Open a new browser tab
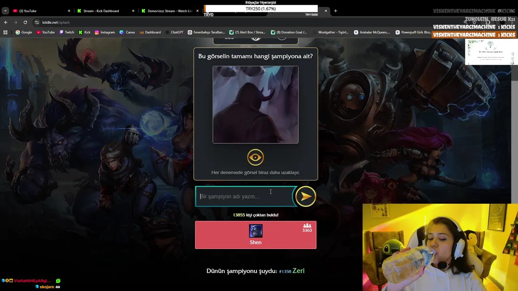The image size is (518, 291). point(335,11)
